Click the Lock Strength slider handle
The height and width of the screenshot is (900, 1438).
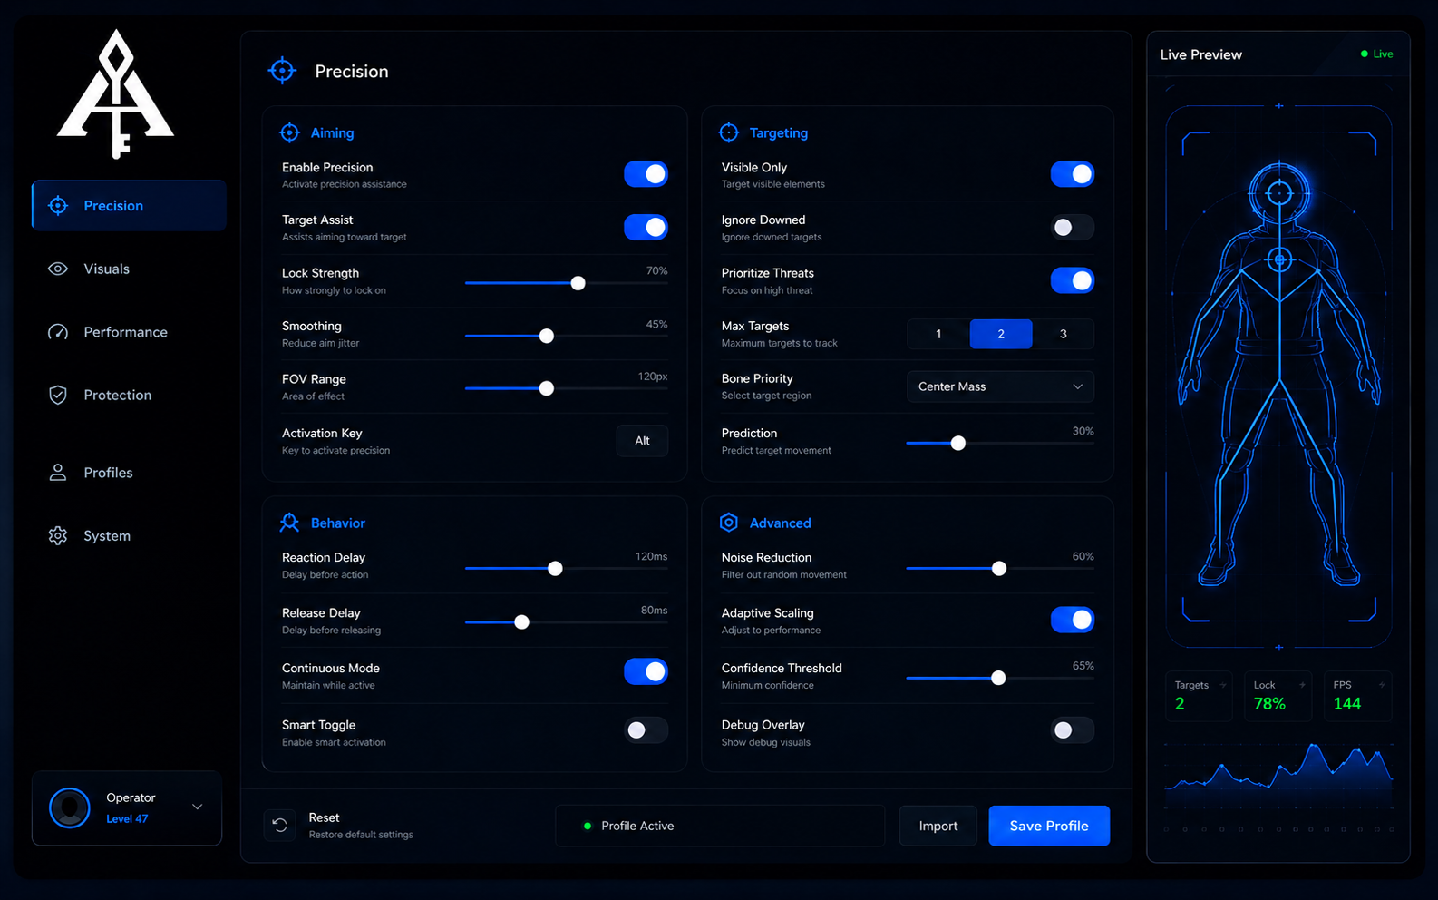coord(578,283)
